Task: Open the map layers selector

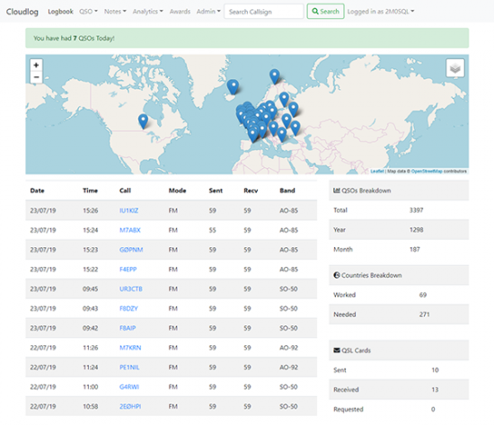Action: pyautogui.click(x=455, y=67)
